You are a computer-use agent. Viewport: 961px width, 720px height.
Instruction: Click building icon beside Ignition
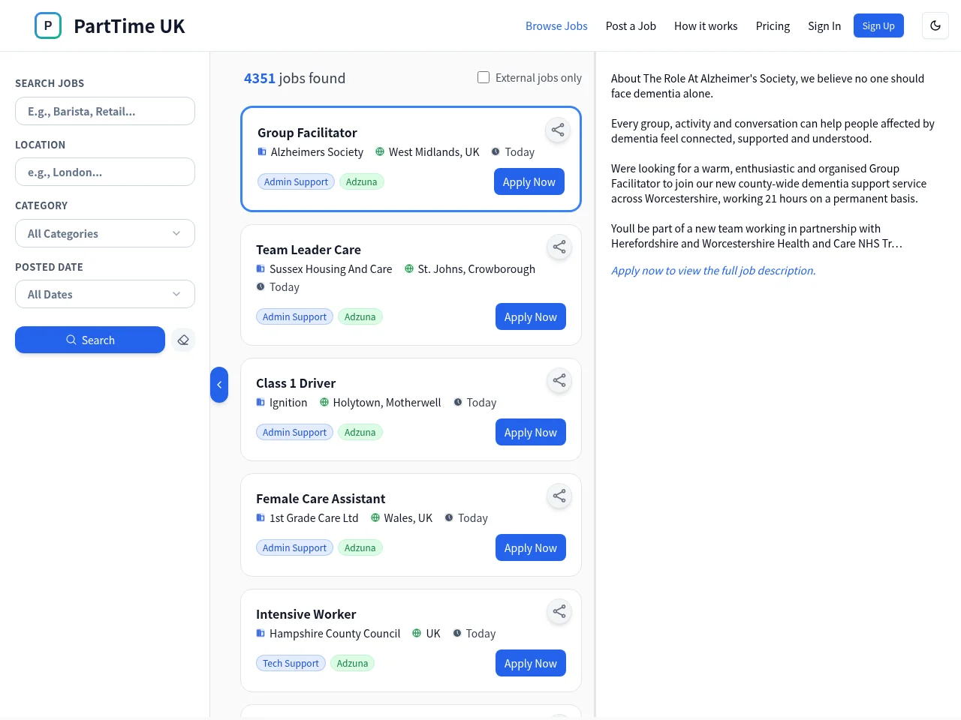(261, 402)
